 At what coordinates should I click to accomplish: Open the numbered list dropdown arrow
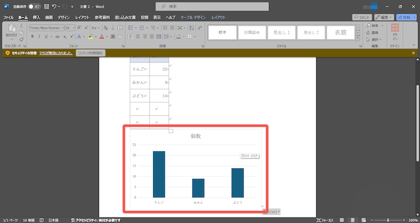click(x=147, y=28)
